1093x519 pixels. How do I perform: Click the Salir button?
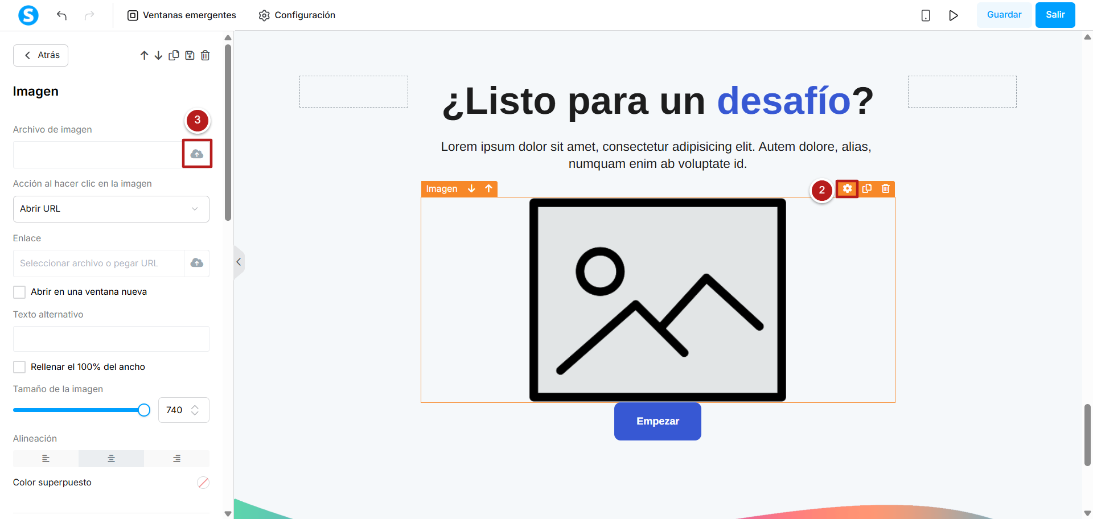click(1055, 15)
